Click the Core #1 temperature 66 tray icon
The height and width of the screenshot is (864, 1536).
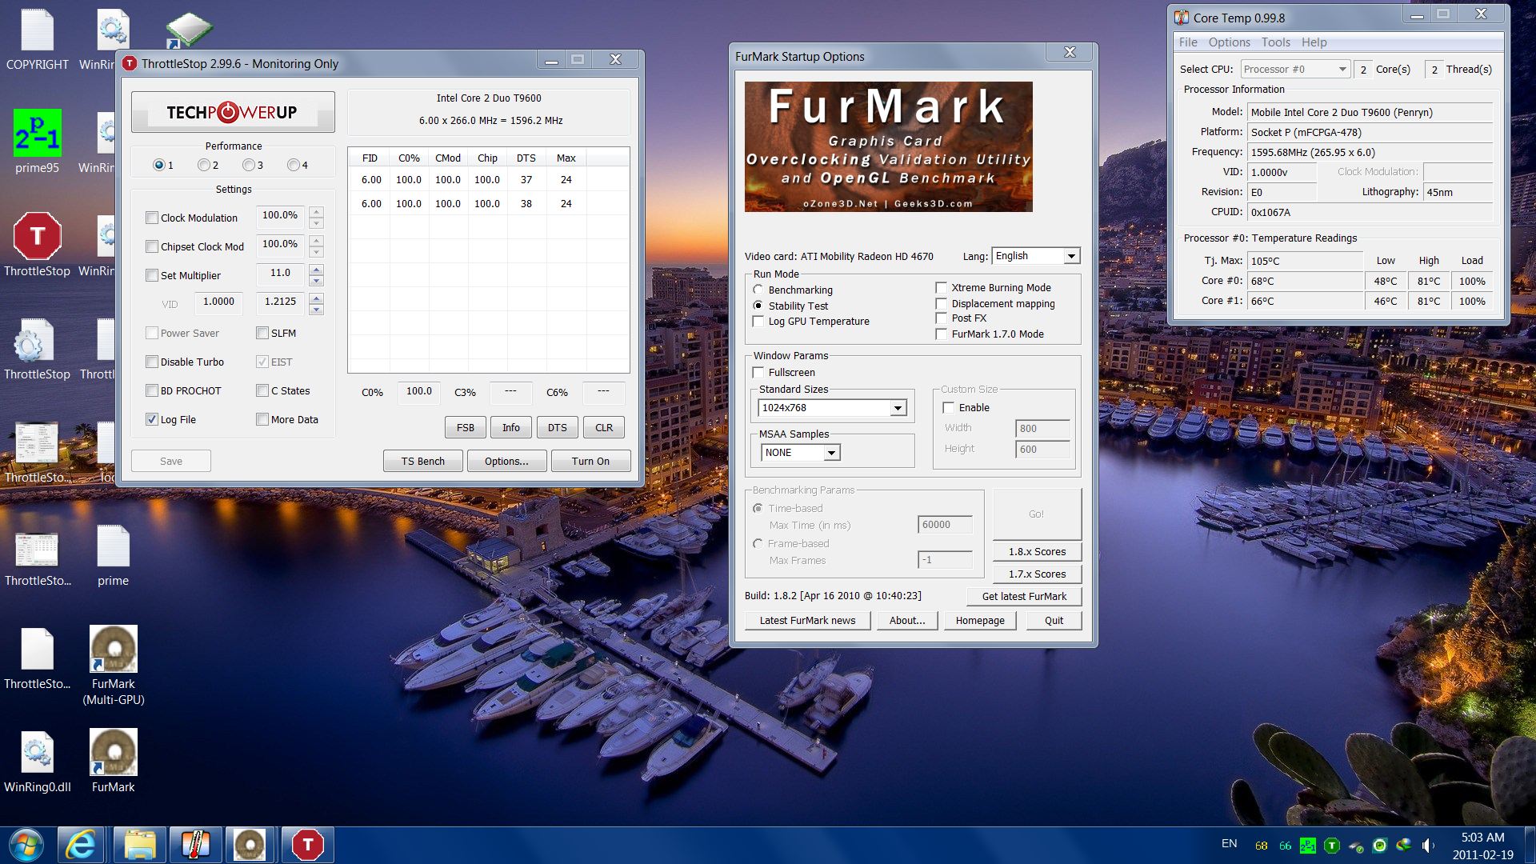click(x=1286, y=846)
